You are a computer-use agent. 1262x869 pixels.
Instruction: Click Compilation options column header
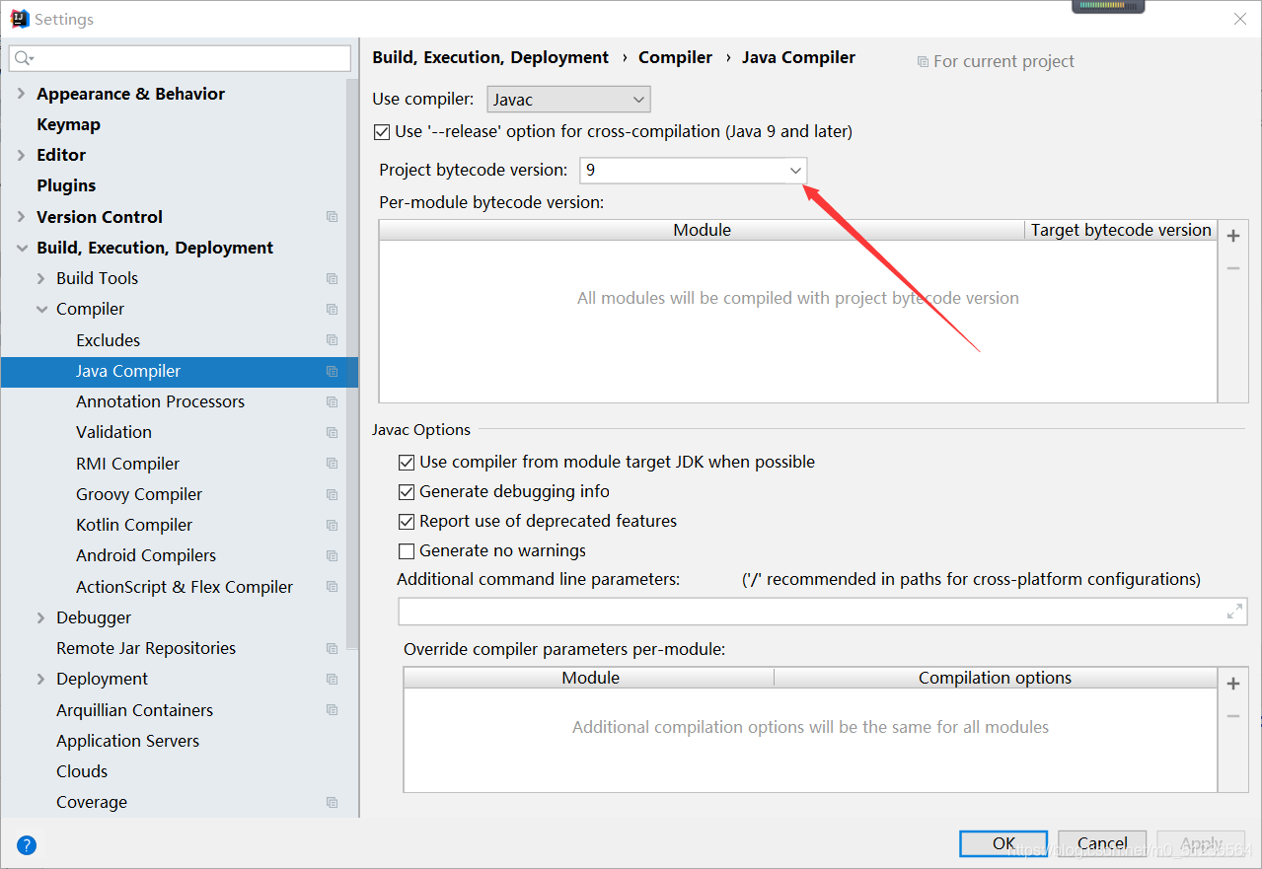click(996, 678)
